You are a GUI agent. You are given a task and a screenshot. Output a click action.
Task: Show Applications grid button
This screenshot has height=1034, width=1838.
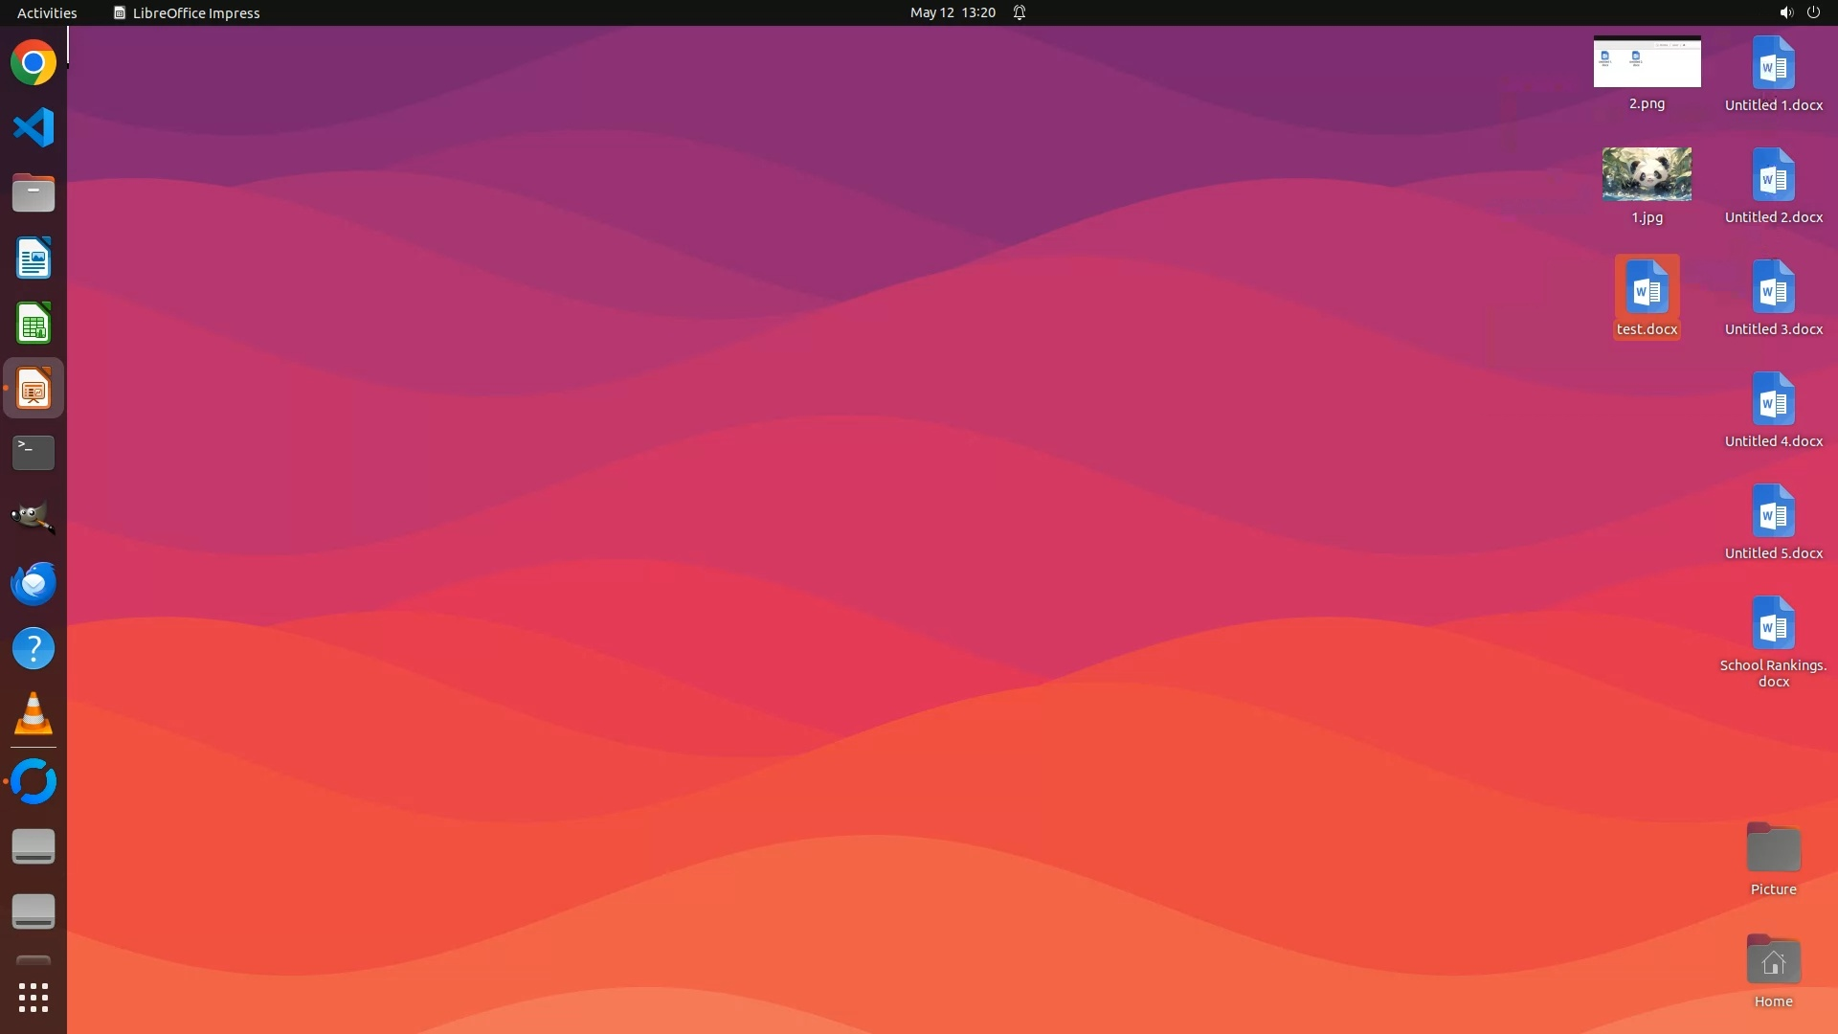pyautogui.click(x=34, y=998)
